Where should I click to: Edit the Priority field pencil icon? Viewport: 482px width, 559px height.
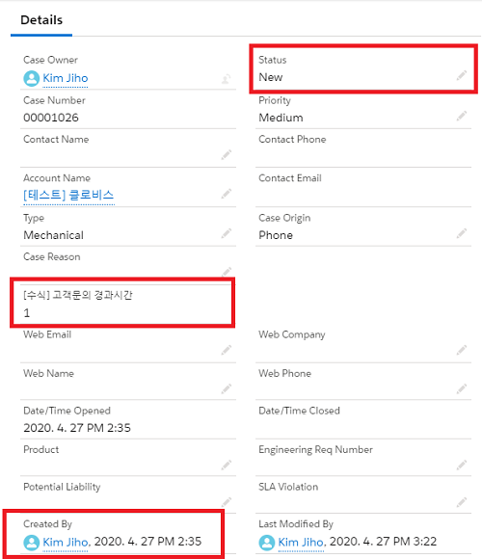point(462,116)
